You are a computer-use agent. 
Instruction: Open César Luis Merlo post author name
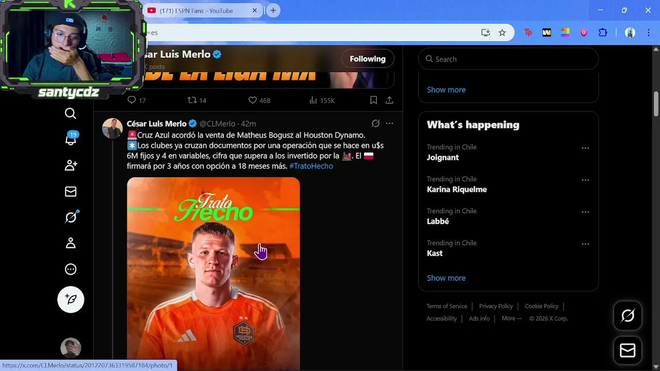(x=157, y=124)
